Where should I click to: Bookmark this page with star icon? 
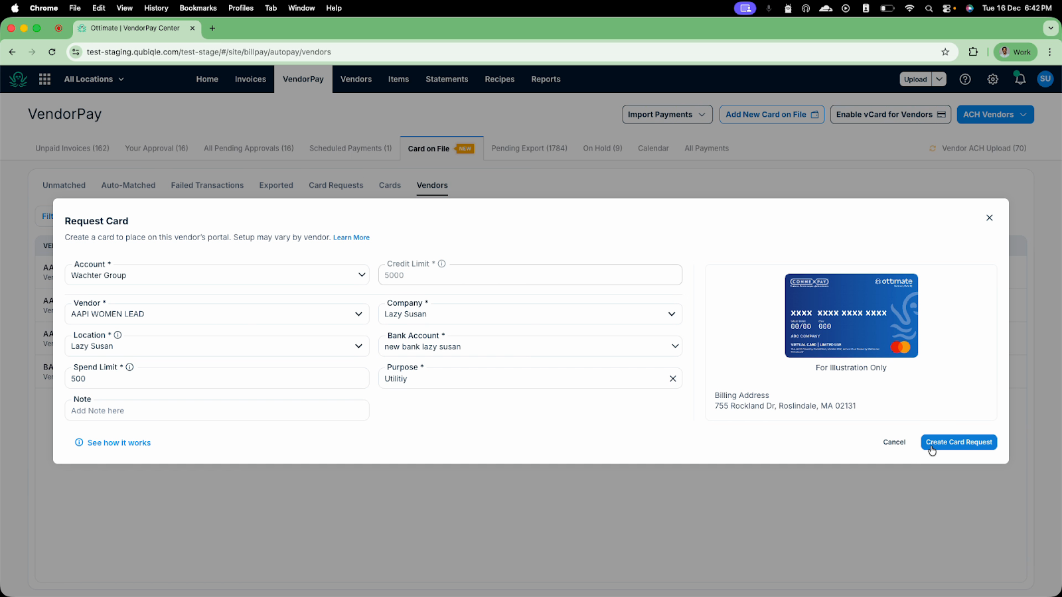click(x=945, y=52)
